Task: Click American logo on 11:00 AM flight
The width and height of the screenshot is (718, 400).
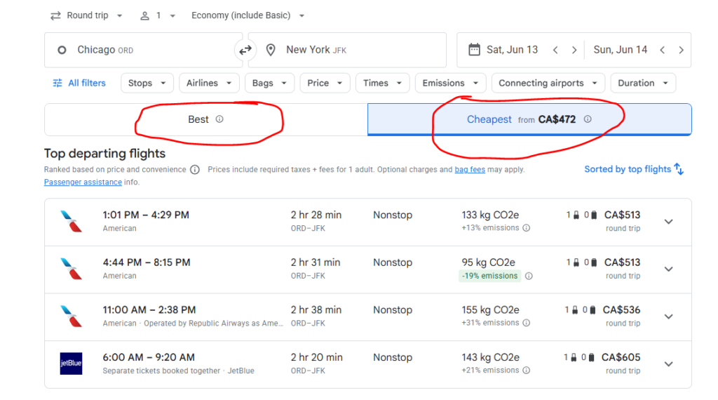Action: pos(71,316)
